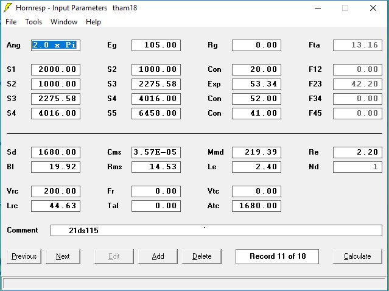Viewport: 389px width, 291px height.
Task: Go to the Previous record
Action: 24,256
